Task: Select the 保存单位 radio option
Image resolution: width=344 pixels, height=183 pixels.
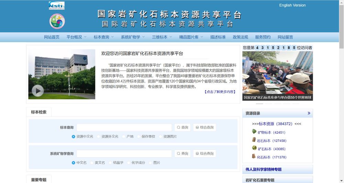Action: coord(139,136)
